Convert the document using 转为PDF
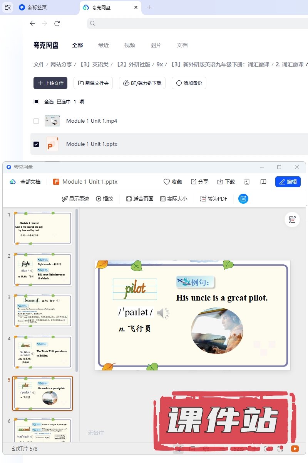 (214, 199)
